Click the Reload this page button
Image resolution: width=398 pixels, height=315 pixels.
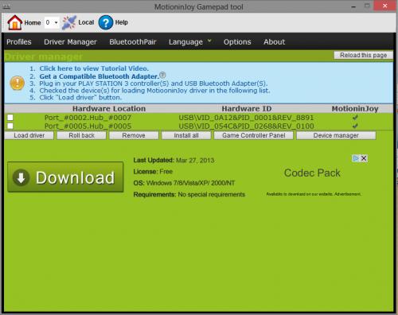pos(363,55)
